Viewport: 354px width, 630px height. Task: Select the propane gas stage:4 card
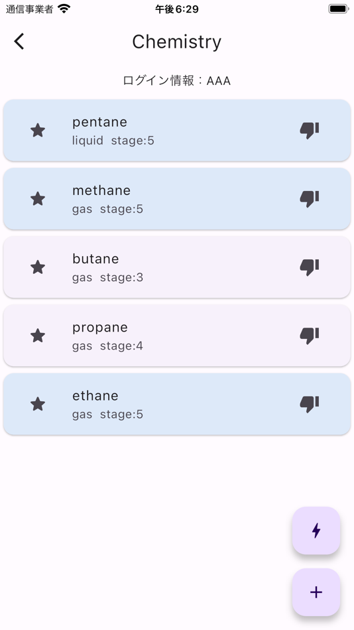[x=177, y=336]
